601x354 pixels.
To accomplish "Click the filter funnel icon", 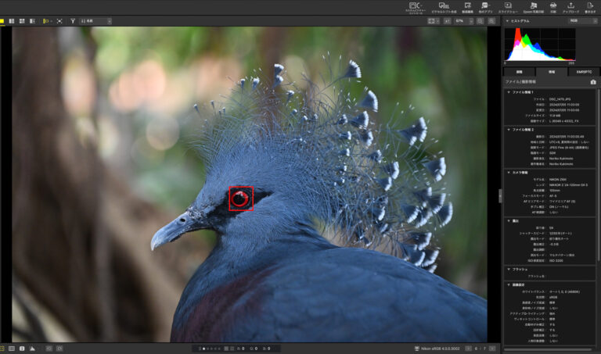I will 73,21.
